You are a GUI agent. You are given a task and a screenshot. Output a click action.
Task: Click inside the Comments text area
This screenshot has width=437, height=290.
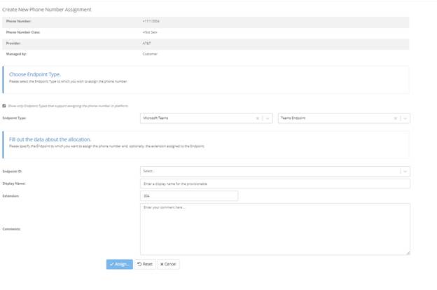click(275, 229)
